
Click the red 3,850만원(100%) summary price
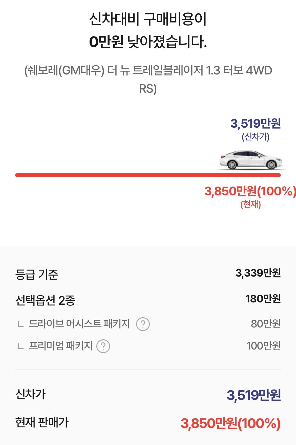231,423
